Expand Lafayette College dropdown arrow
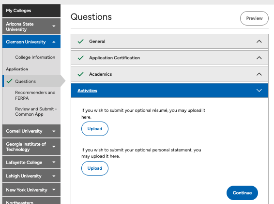 [x=54, y=162]
